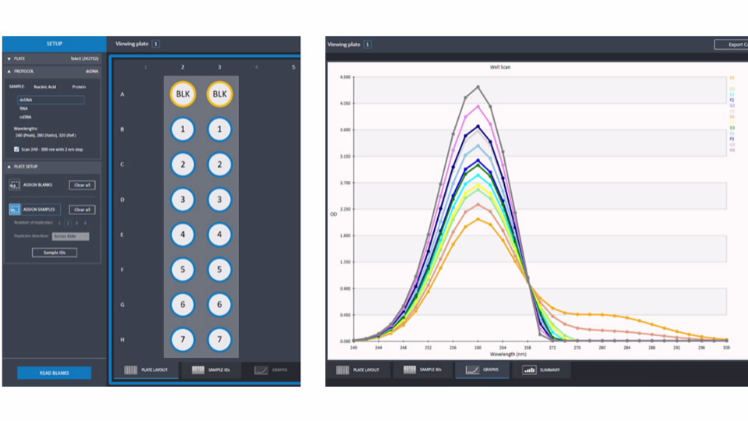748x421 pixels.
Task: Select sample well 3 in column 3
Action: coord(221,200)
